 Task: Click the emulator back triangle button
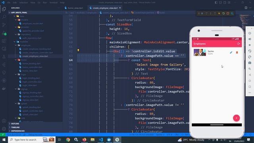pyautogui.click(x=250, y=75)
